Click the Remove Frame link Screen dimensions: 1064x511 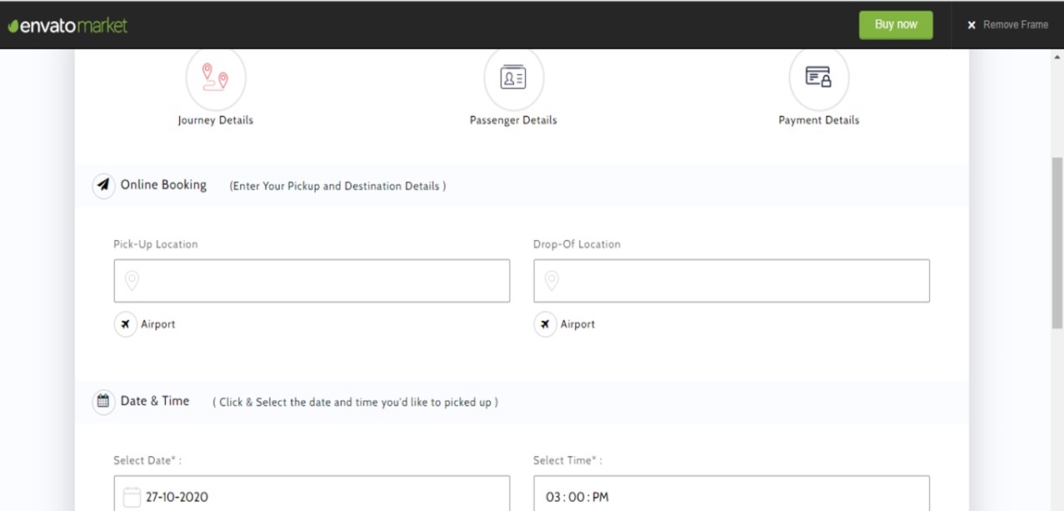tap(1007, 25)
